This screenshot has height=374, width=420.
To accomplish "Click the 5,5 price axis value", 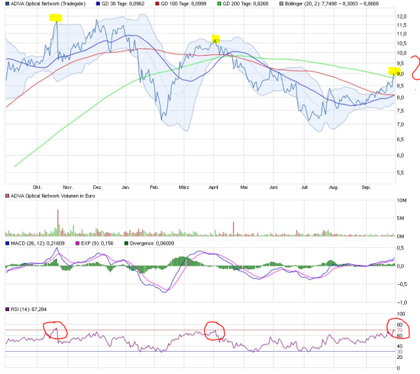I will tap(400, 173).
